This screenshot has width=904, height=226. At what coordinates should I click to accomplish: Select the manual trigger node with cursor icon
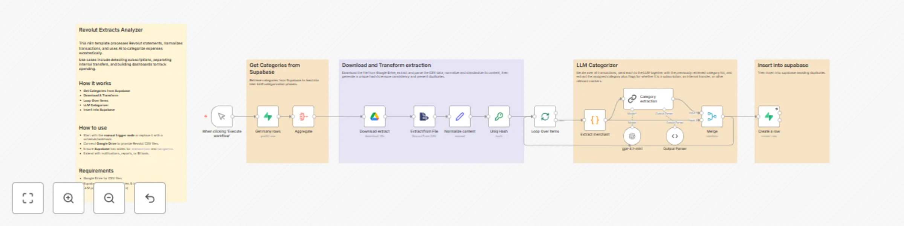pos(222,116)
